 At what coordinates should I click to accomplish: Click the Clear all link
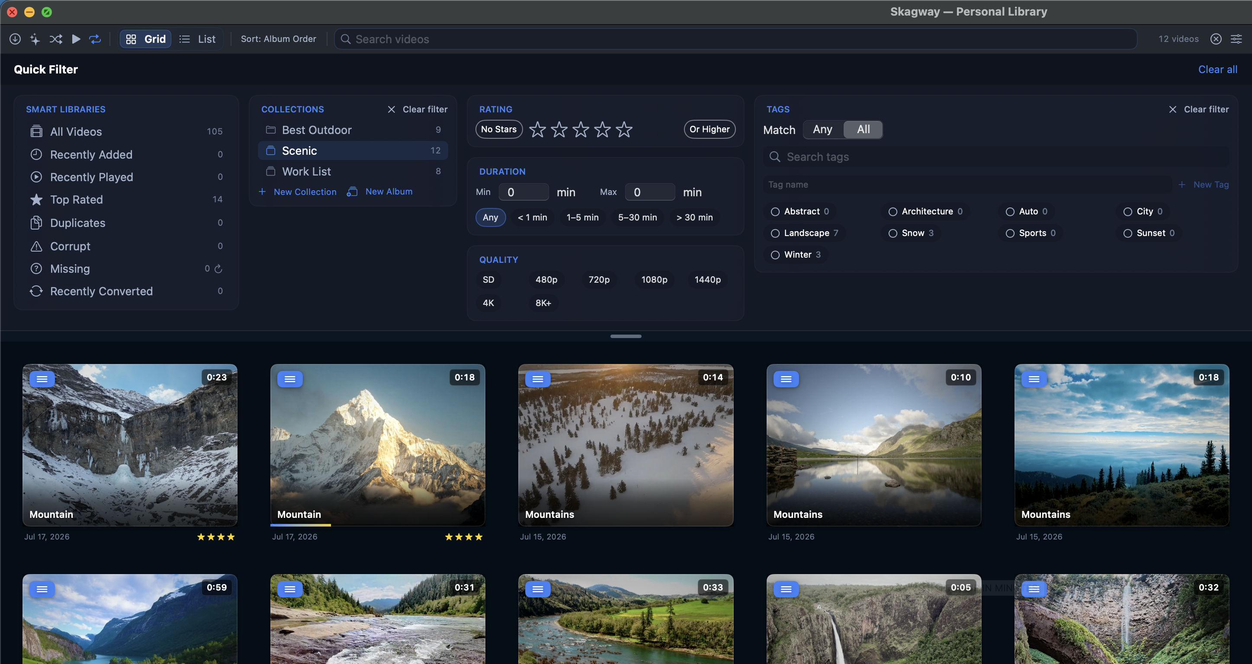1217,70
